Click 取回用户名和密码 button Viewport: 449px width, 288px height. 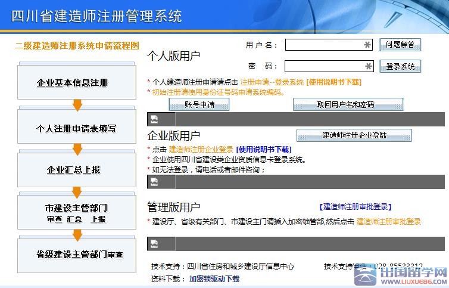(348, 104)
